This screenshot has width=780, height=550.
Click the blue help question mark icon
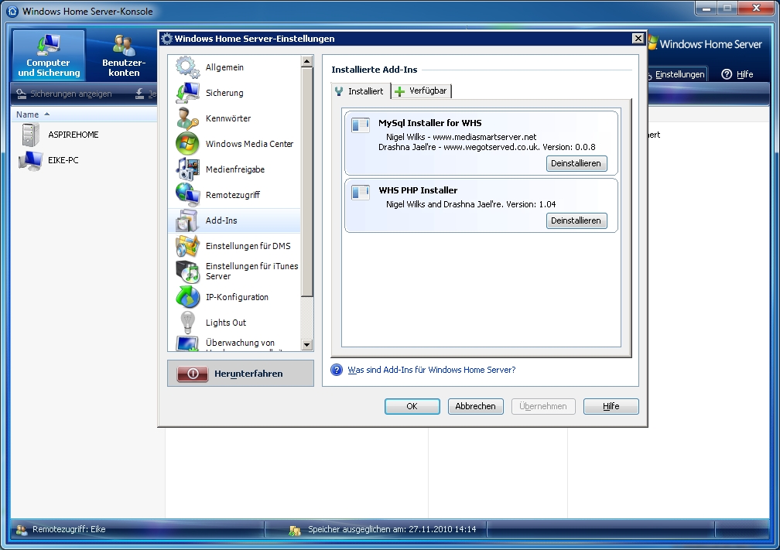tap(337, 370)
